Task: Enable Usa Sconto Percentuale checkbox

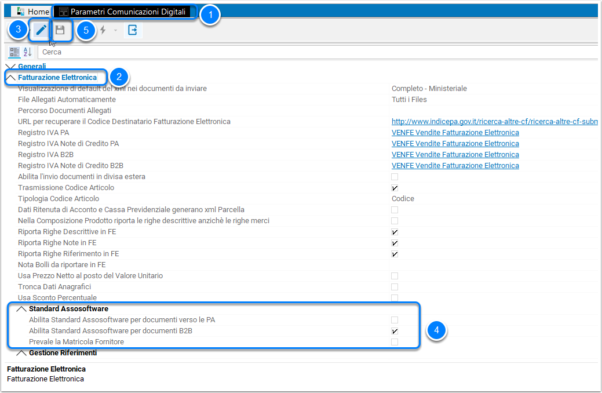Action: [x=395, y=298]
